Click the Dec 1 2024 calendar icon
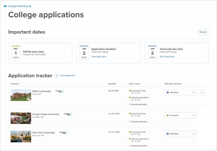217x151 pixels. click(x=16, y=53)
